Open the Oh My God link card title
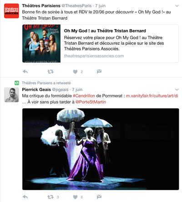 point(105,31)
